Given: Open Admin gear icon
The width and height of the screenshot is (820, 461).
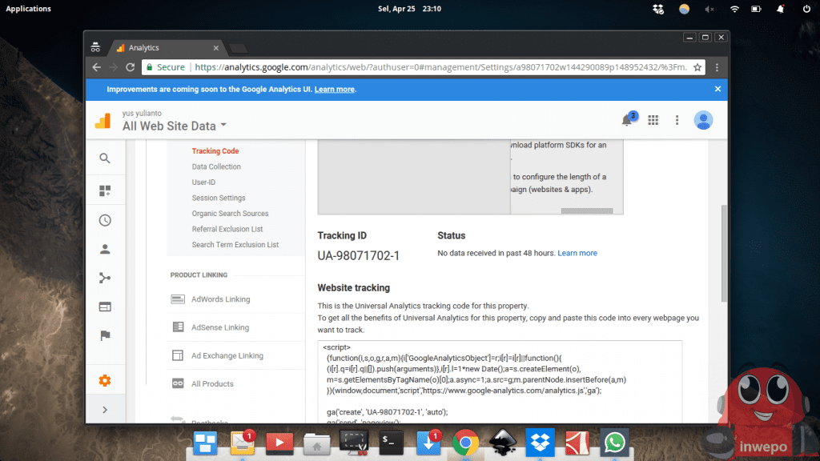Looking at the screenshot, I should 105,380.
